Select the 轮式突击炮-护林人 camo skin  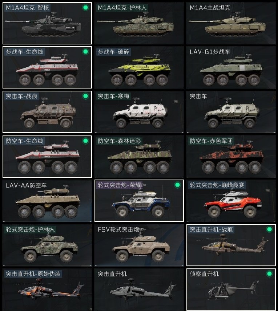pyautogui.click(x=47, y=245)
